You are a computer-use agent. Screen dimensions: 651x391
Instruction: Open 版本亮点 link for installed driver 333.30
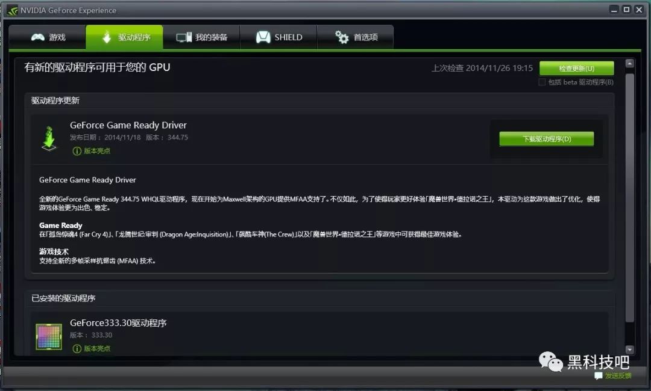[96, 348]
